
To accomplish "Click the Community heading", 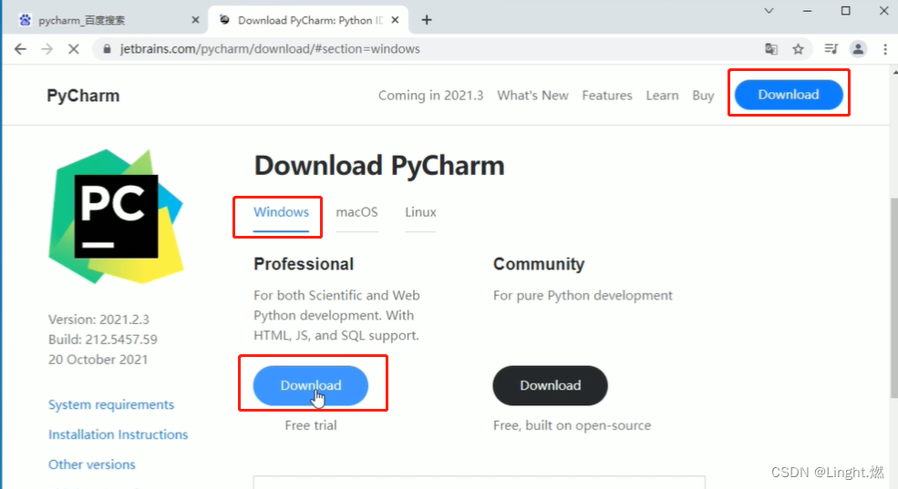I will [539, 264].
